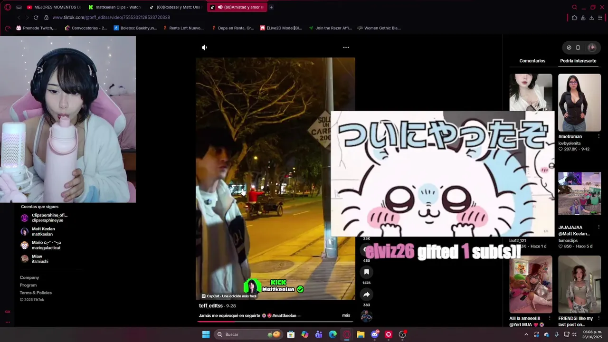Reload the current page
This screenshot has width=608, height=342.
(x=36, y=18)
